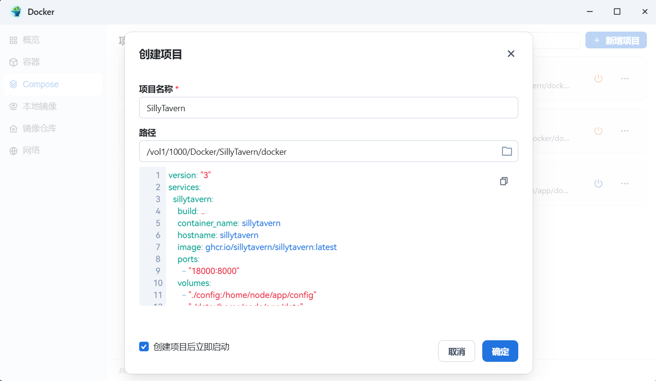Select Compose in the sidebar
This screenshot has height=381, width=656.
coord(53,84)
